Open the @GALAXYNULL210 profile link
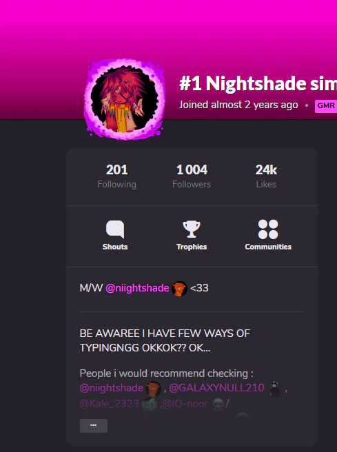 (216, 388)
